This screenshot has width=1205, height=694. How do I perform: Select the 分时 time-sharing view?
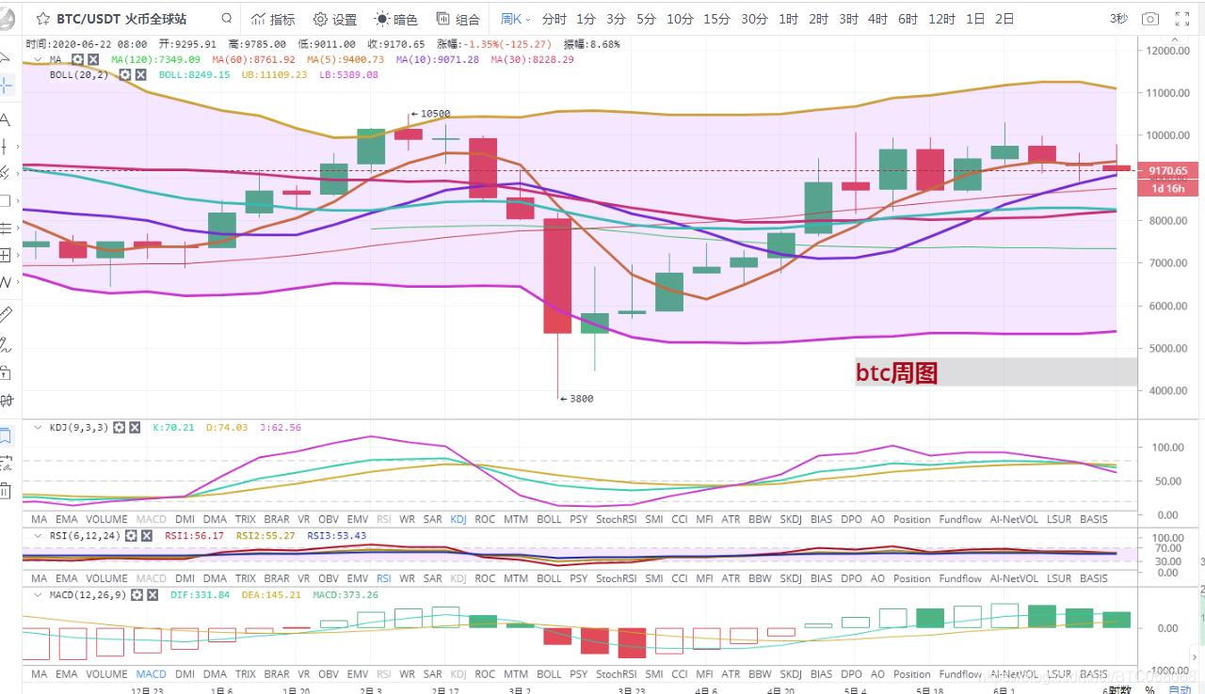click(x=554, y=19)
